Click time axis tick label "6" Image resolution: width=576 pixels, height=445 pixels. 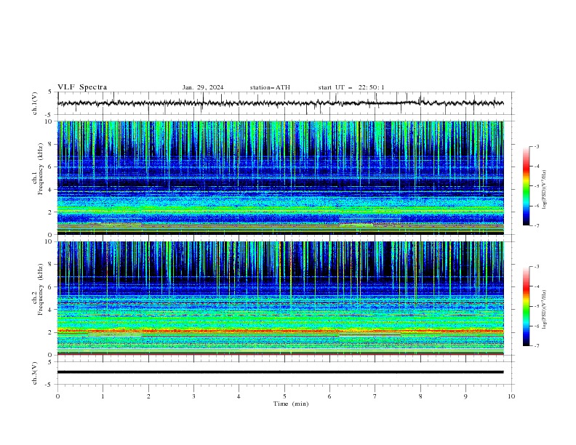(x=329, y=396)
